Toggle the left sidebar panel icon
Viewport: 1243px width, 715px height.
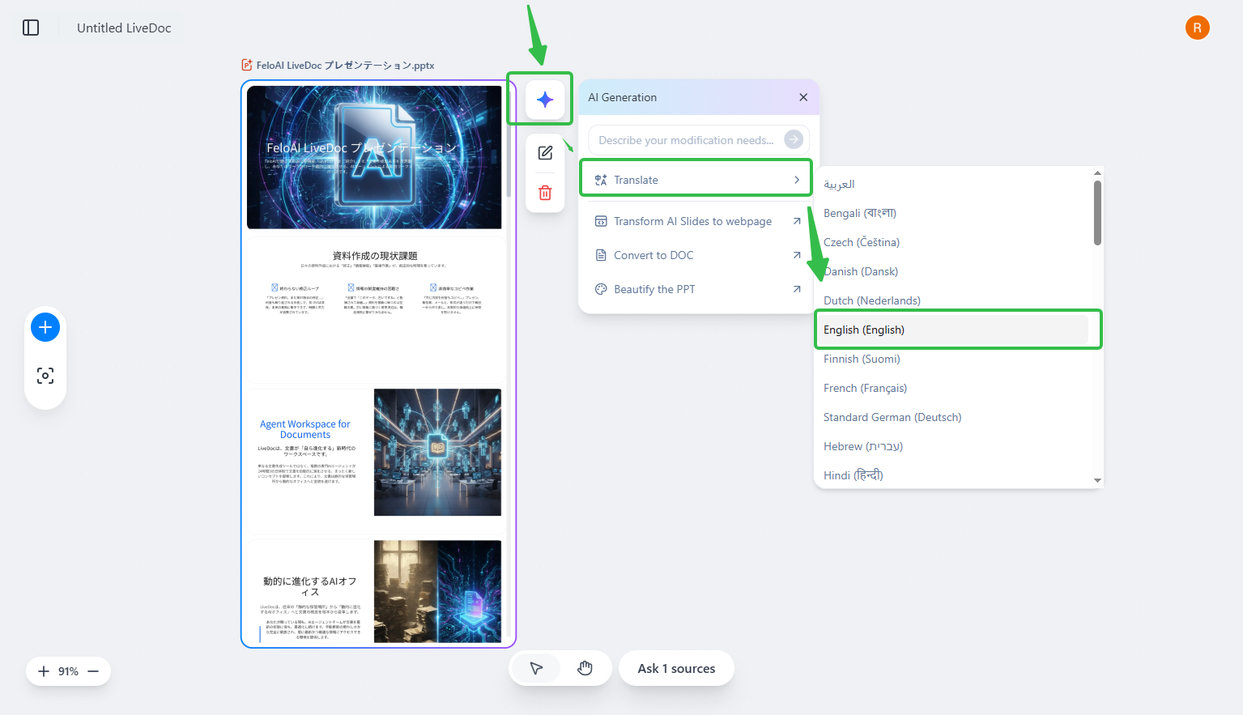[31, 28]
